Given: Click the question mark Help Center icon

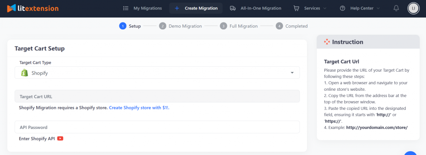Looking at the screenshot, I should click(343, 8).
